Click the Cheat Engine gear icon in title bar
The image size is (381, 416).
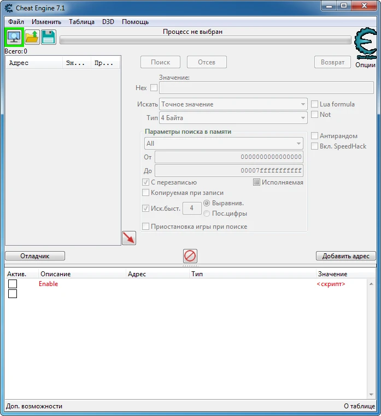[x=9, y=8]
